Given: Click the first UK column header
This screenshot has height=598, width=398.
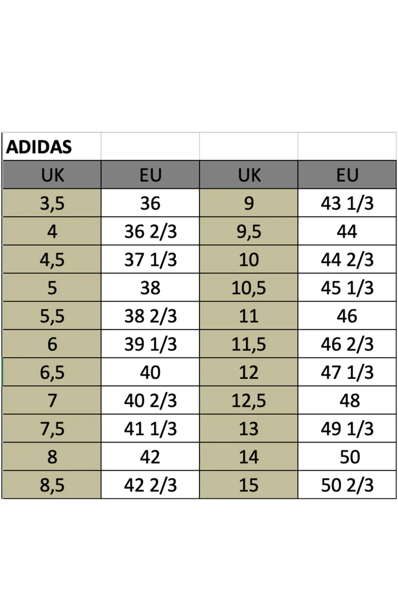Looking at the screenshot, I should [52, 175].
